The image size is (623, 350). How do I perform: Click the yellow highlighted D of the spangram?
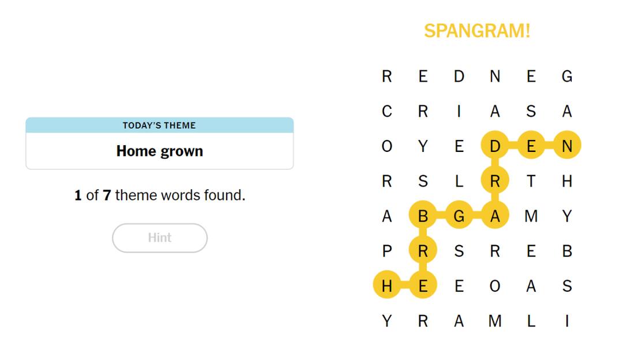click(495, 147)
